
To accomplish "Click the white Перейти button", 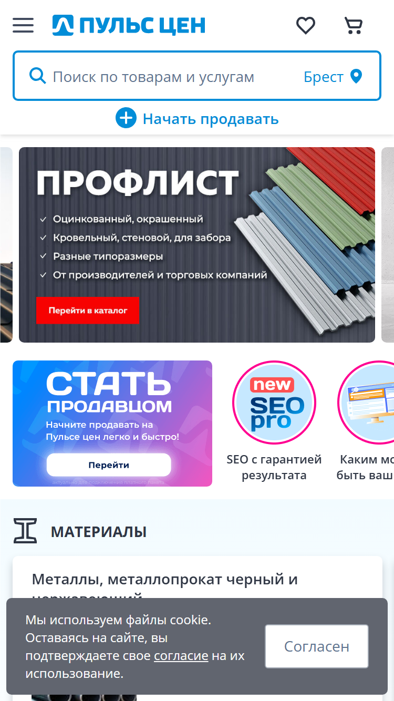I will [109, 465].
